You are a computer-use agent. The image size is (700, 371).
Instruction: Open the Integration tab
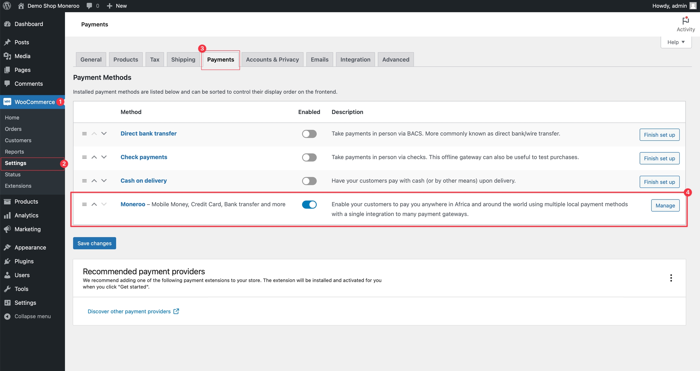(x=355, y=60)
